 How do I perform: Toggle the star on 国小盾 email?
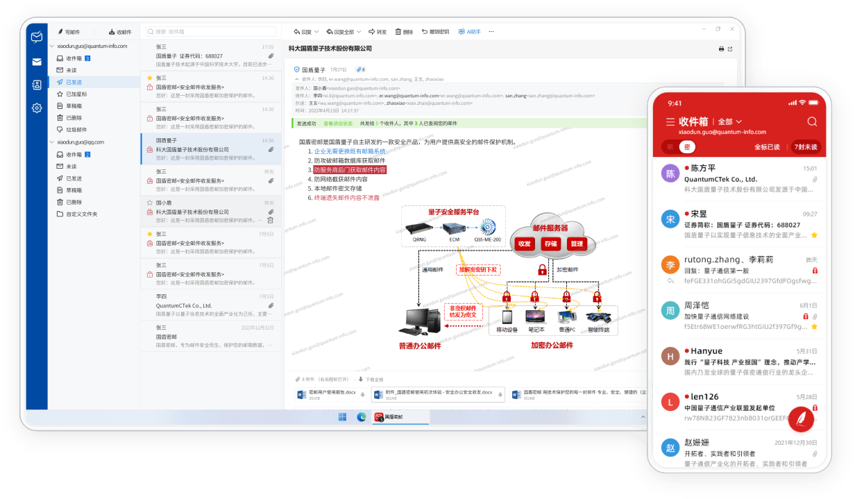coord(149,203)
